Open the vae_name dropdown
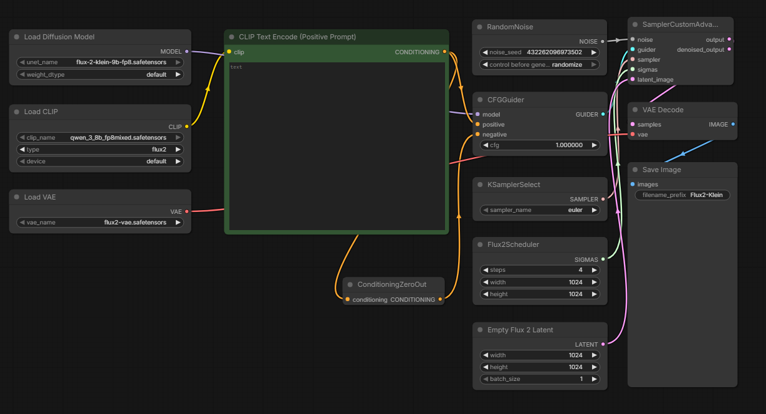 point(100,223)
